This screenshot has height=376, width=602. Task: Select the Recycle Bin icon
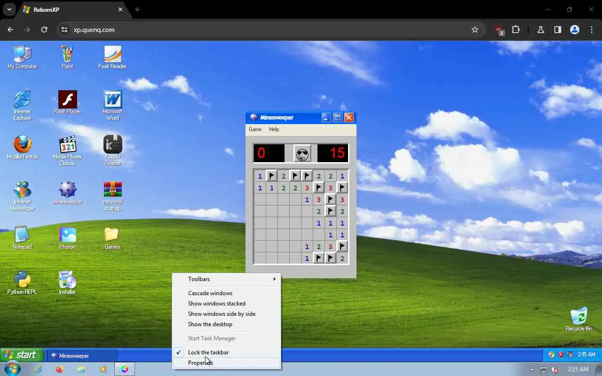[579, 320]
